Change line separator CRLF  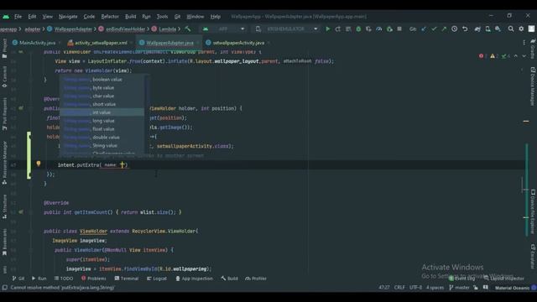tap(399, 288)
